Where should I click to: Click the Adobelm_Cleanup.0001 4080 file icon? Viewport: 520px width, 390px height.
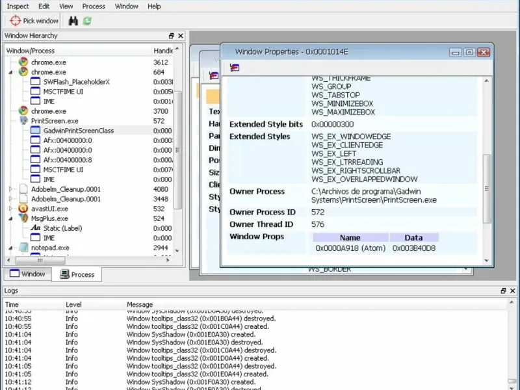(x=23, y=189)
